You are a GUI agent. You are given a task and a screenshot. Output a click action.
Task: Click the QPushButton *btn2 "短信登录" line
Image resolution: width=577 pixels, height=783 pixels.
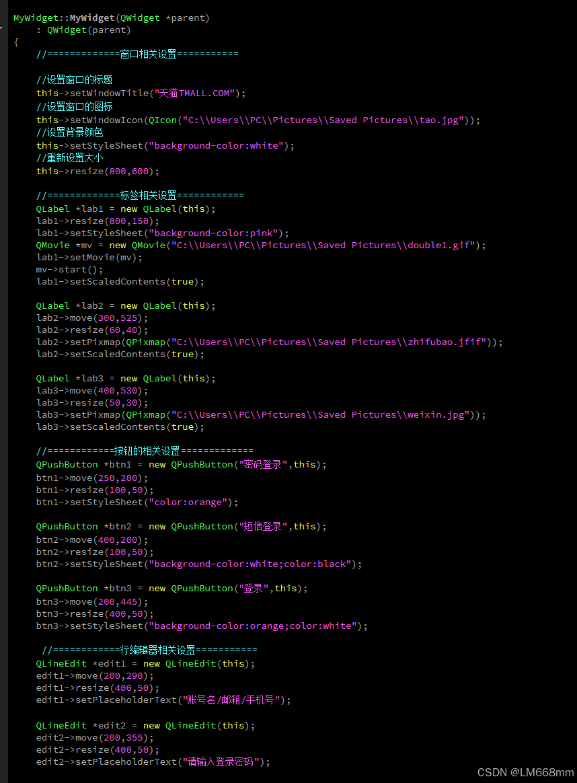tap(181, 526)
